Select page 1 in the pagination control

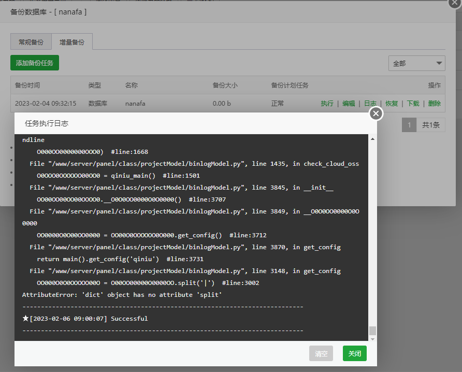tap(409, 125)
